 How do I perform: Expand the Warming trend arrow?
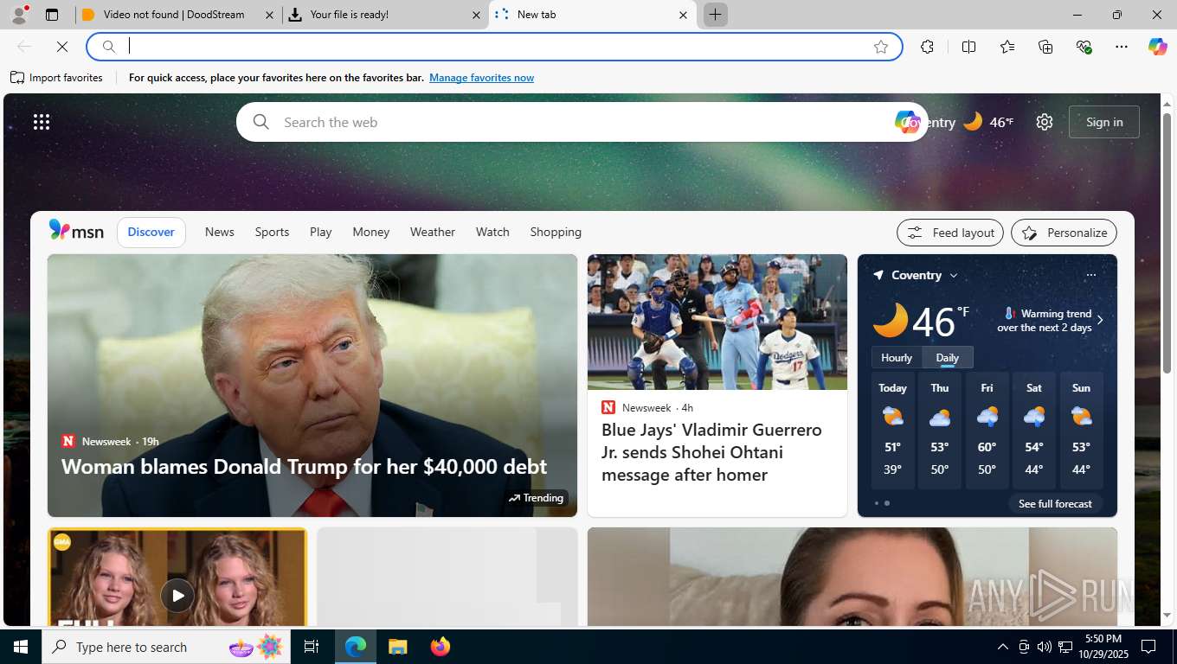click(1100, 320)
